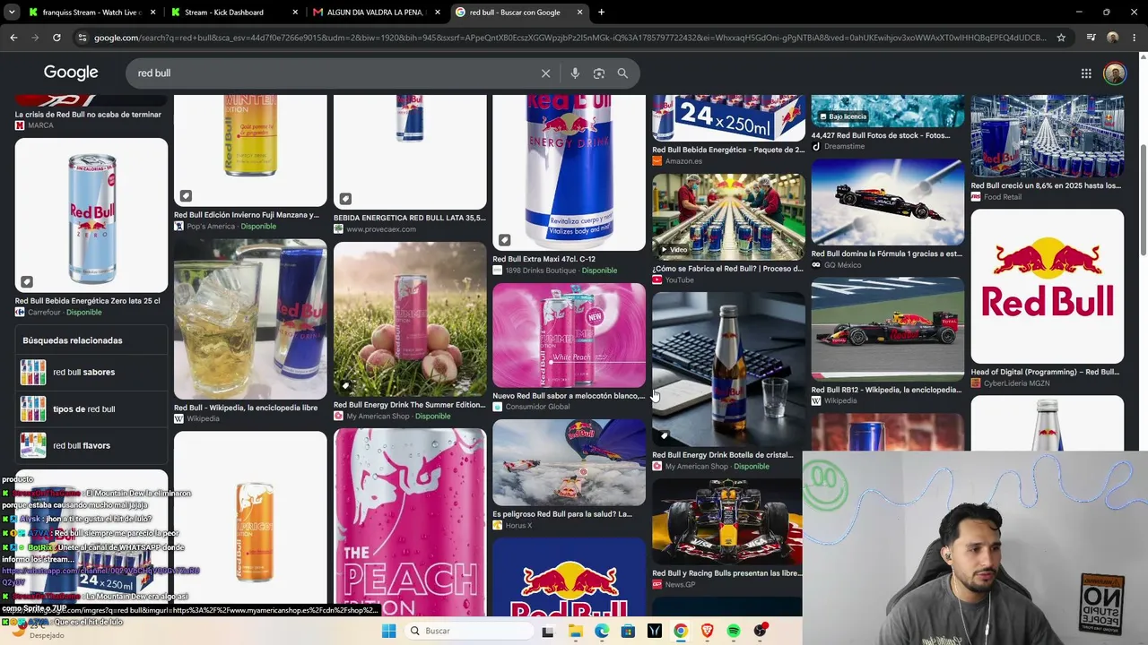
Task: Go back to the previous page
Action: [x=13, y=38]
